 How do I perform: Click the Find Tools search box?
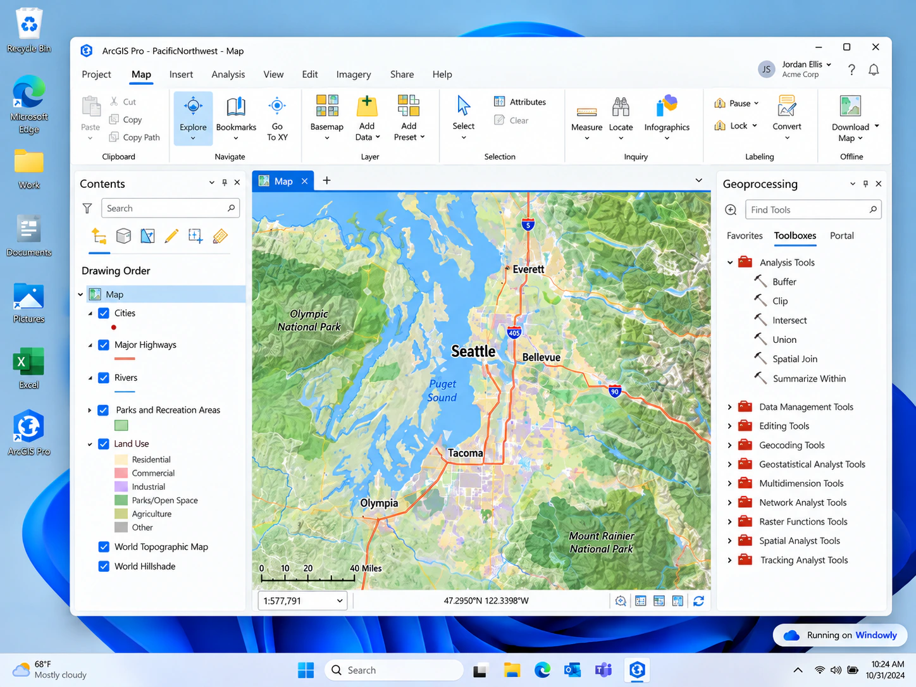coord(814,209)
